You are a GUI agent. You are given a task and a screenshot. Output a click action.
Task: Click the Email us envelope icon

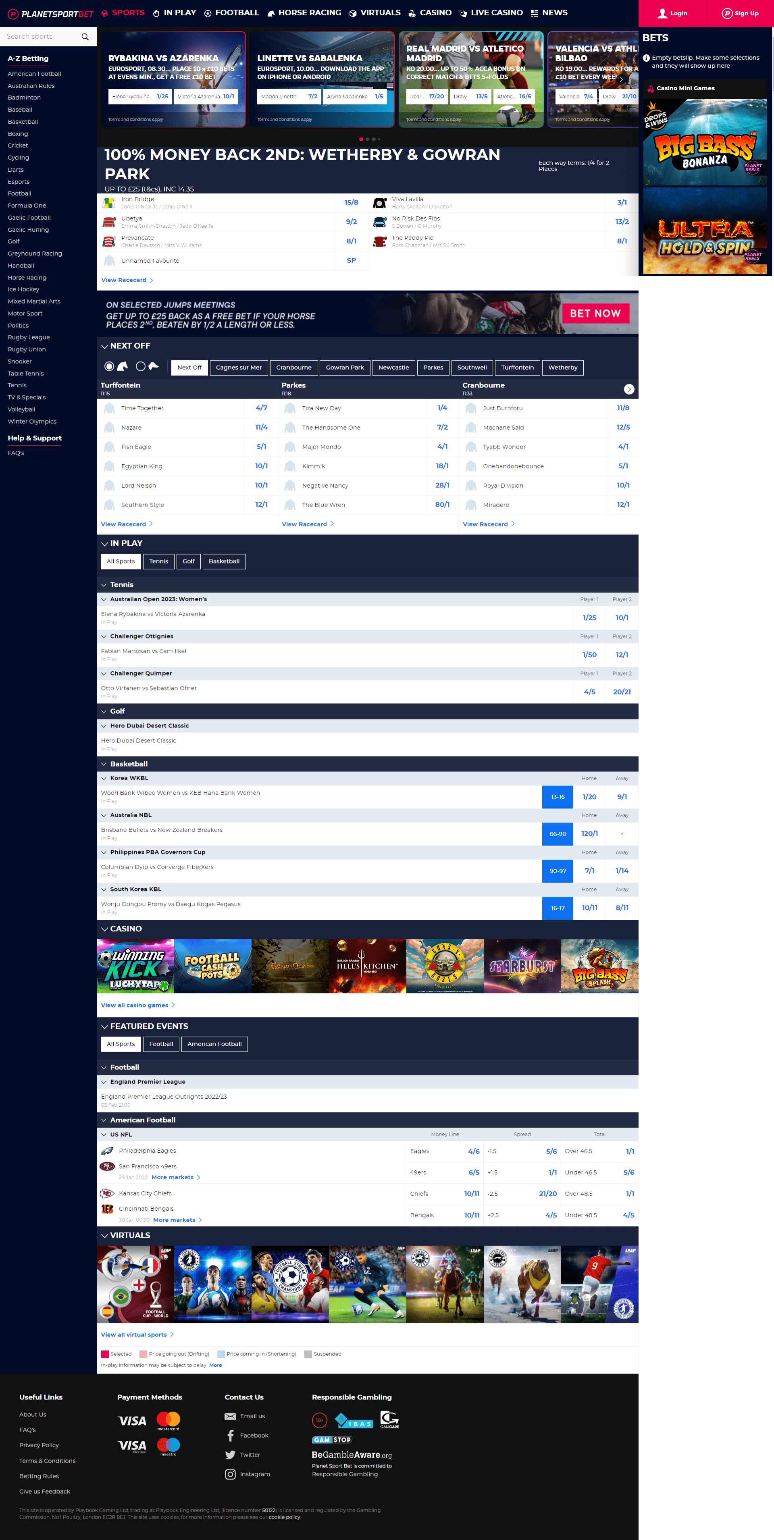coord(230,1416)
